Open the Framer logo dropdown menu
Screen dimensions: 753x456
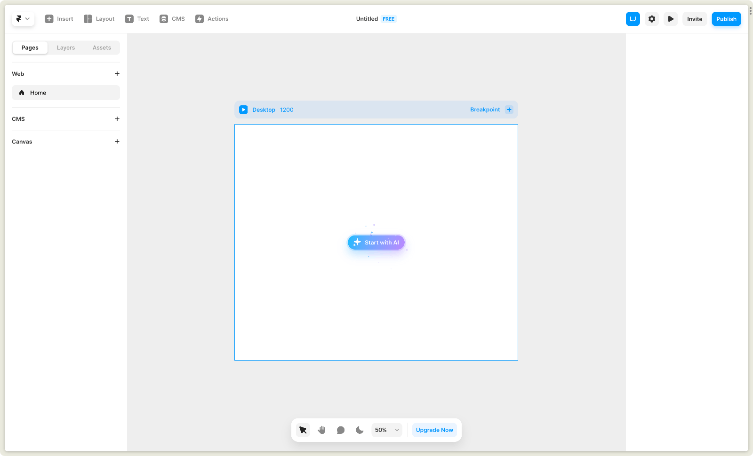point(23,19)
